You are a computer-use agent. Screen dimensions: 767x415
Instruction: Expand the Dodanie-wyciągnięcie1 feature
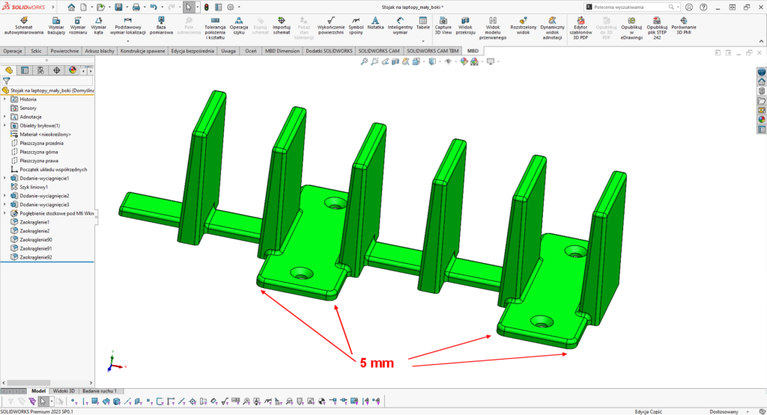[5, 179]
